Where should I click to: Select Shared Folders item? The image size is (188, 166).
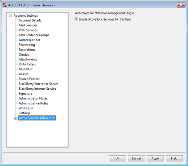tap(29, 79)
